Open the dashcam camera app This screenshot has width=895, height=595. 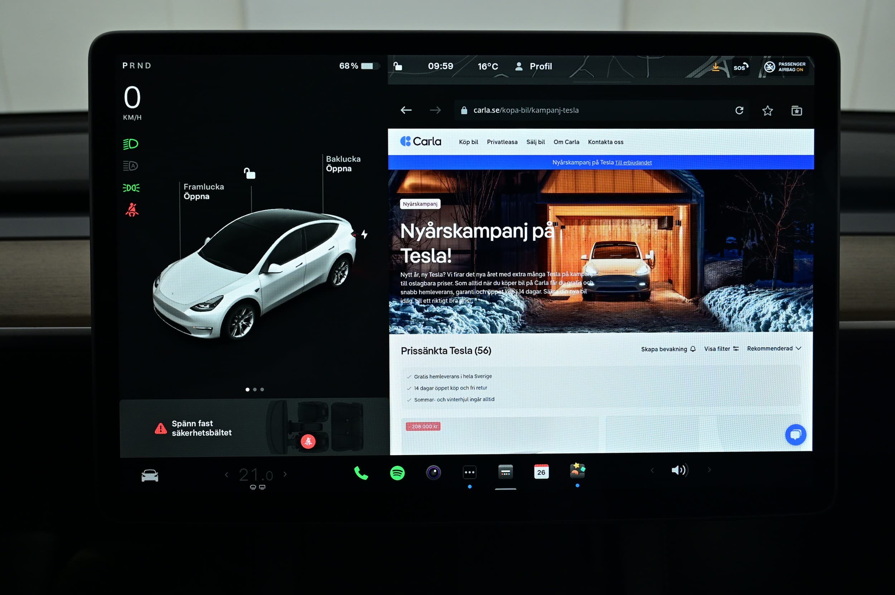[433, 472]
